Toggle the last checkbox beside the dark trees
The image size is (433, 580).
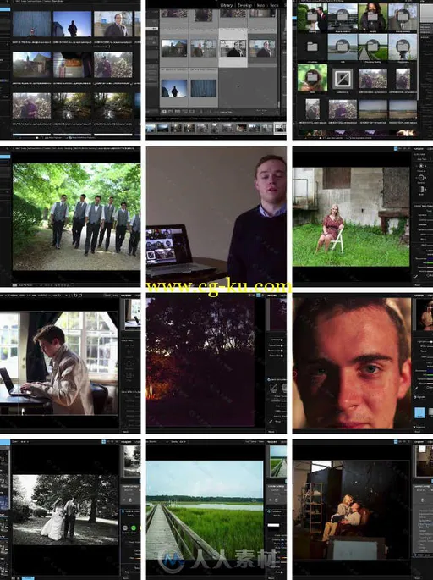[x=281, y=356]
